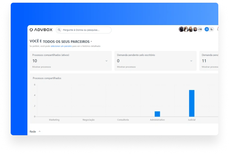Click the 'Consultoria' axis label
The width and height of the screenshot is (229, 154).
tap(123, 120)
